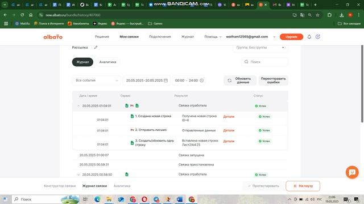Show hidden system tray icons
Screen dimensions: 364x204
[x=289, y=199]
